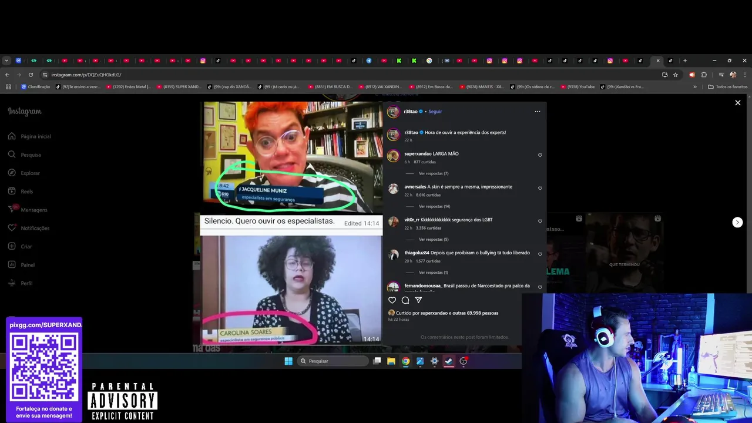Open (9078) MANTIS - XA bookmark
Viewport: 752px width, 423px height.
tap(481, 87)
